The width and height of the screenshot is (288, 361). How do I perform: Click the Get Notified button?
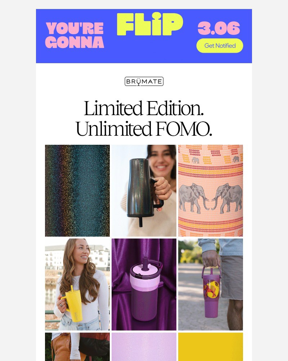pyautogui.click(x=220, y=45)
